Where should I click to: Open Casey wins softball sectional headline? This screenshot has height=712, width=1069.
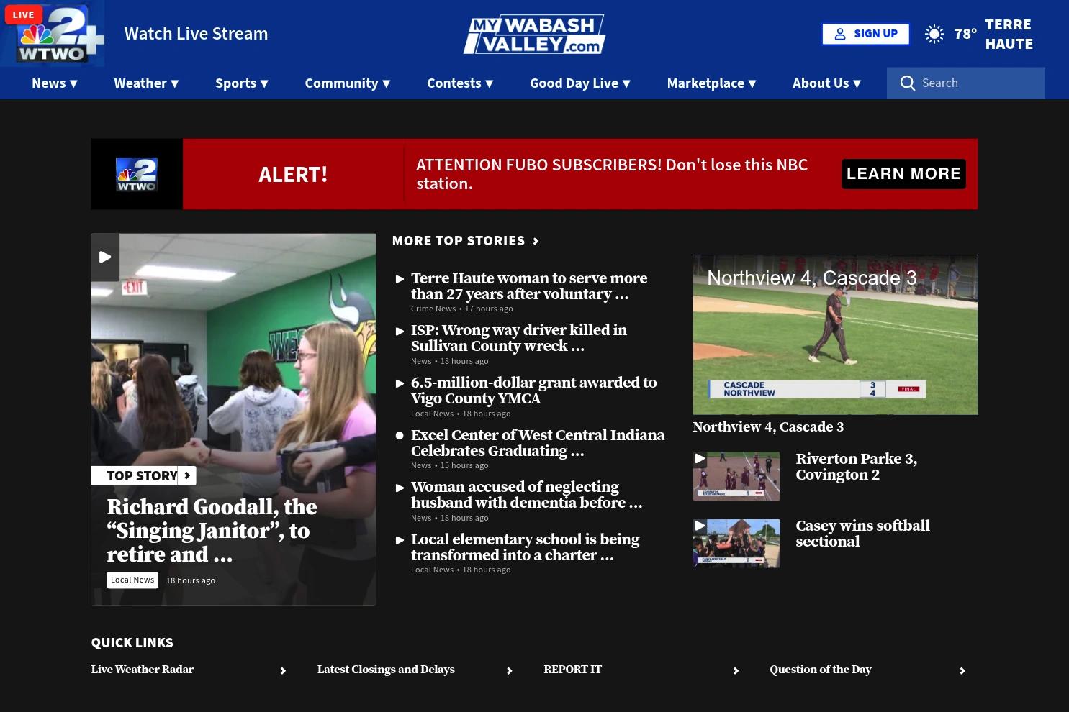(x=862, y=534)
